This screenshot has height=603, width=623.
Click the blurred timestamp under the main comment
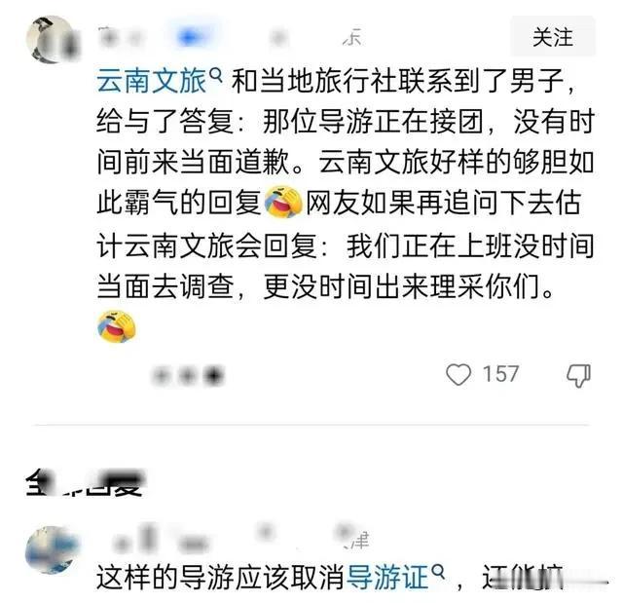pos(189,375)
